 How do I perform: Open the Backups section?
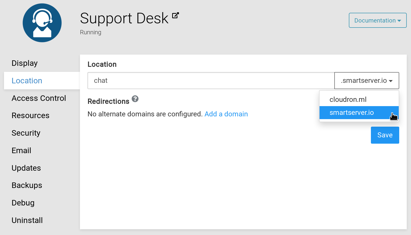27,185
